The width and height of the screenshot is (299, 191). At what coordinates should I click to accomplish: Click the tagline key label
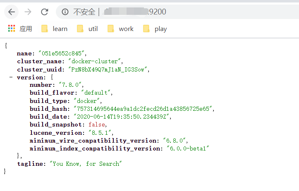31,164
